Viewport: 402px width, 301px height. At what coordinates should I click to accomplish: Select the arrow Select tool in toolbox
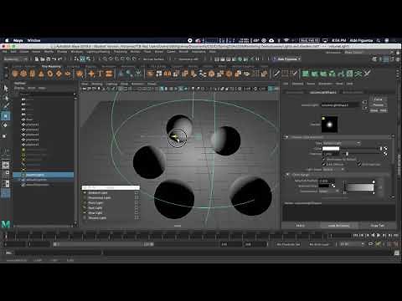[6, 89]
